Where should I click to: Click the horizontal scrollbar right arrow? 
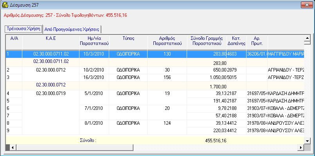(301, 147)
